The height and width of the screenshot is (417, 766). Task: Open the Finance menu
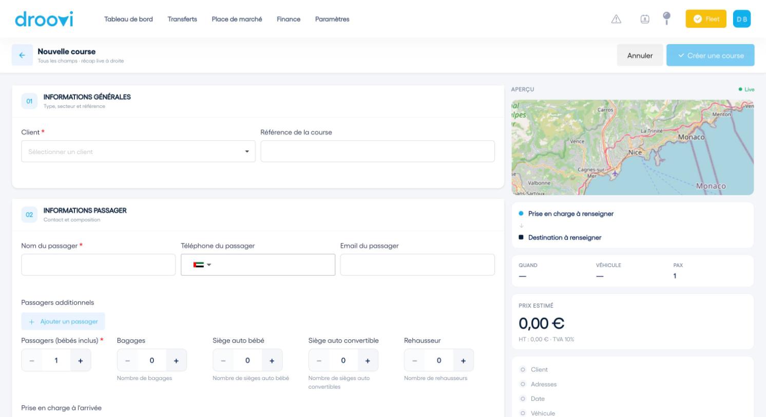(289, 19)
